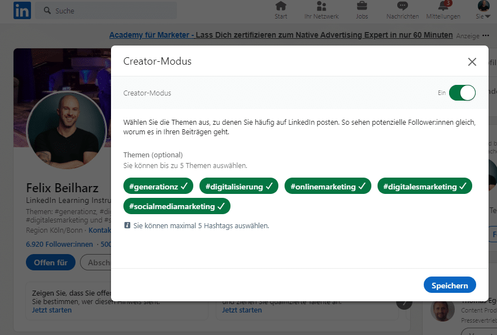Viewport: 497px width, 335px height.
Task: Click the LinkedIn logo icon
Action: 22,11
